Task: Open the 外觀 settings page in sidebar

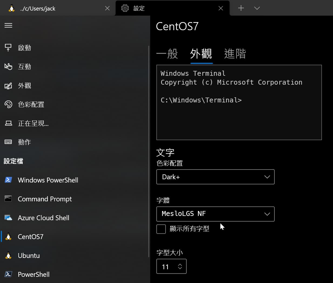Action: click(x=74, y=85)
